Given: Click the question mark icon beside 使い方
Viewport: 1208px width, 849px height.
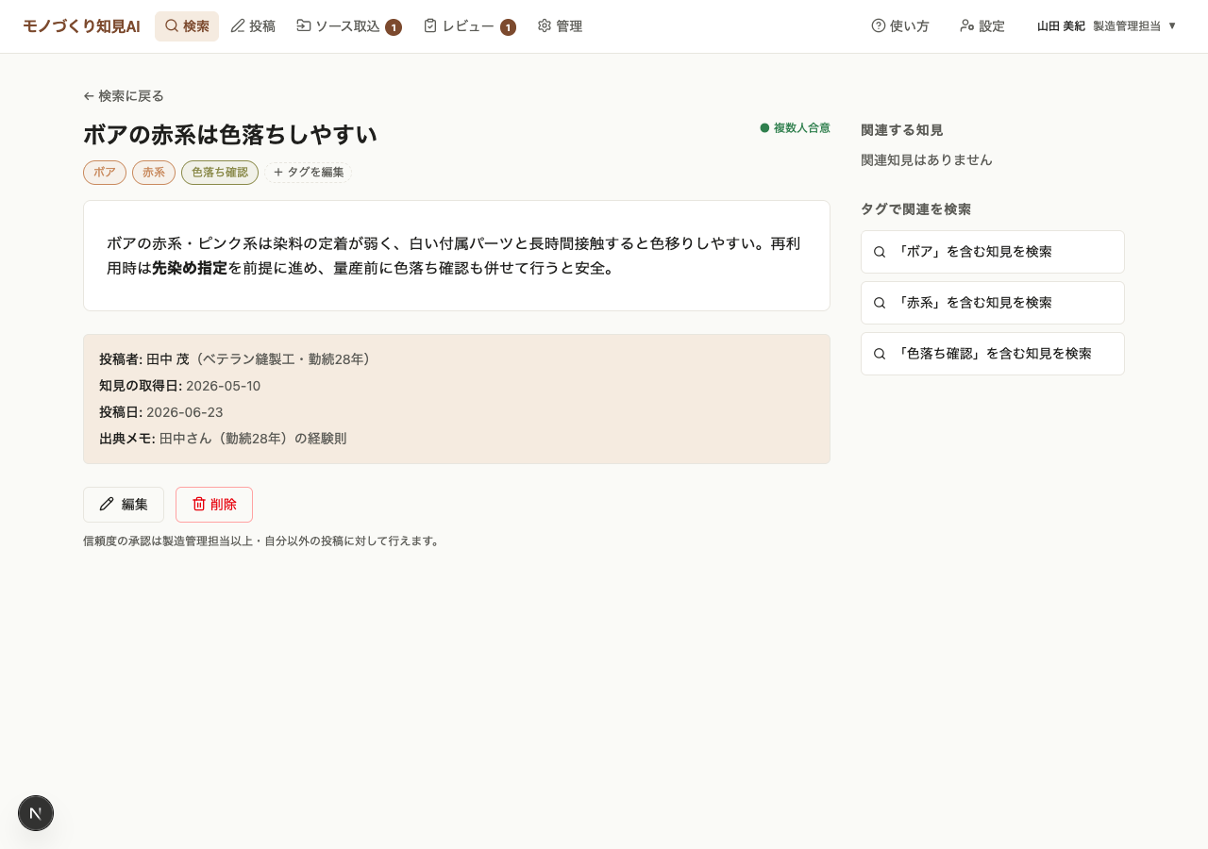Looking at the screenshot, I should [879, 25].
